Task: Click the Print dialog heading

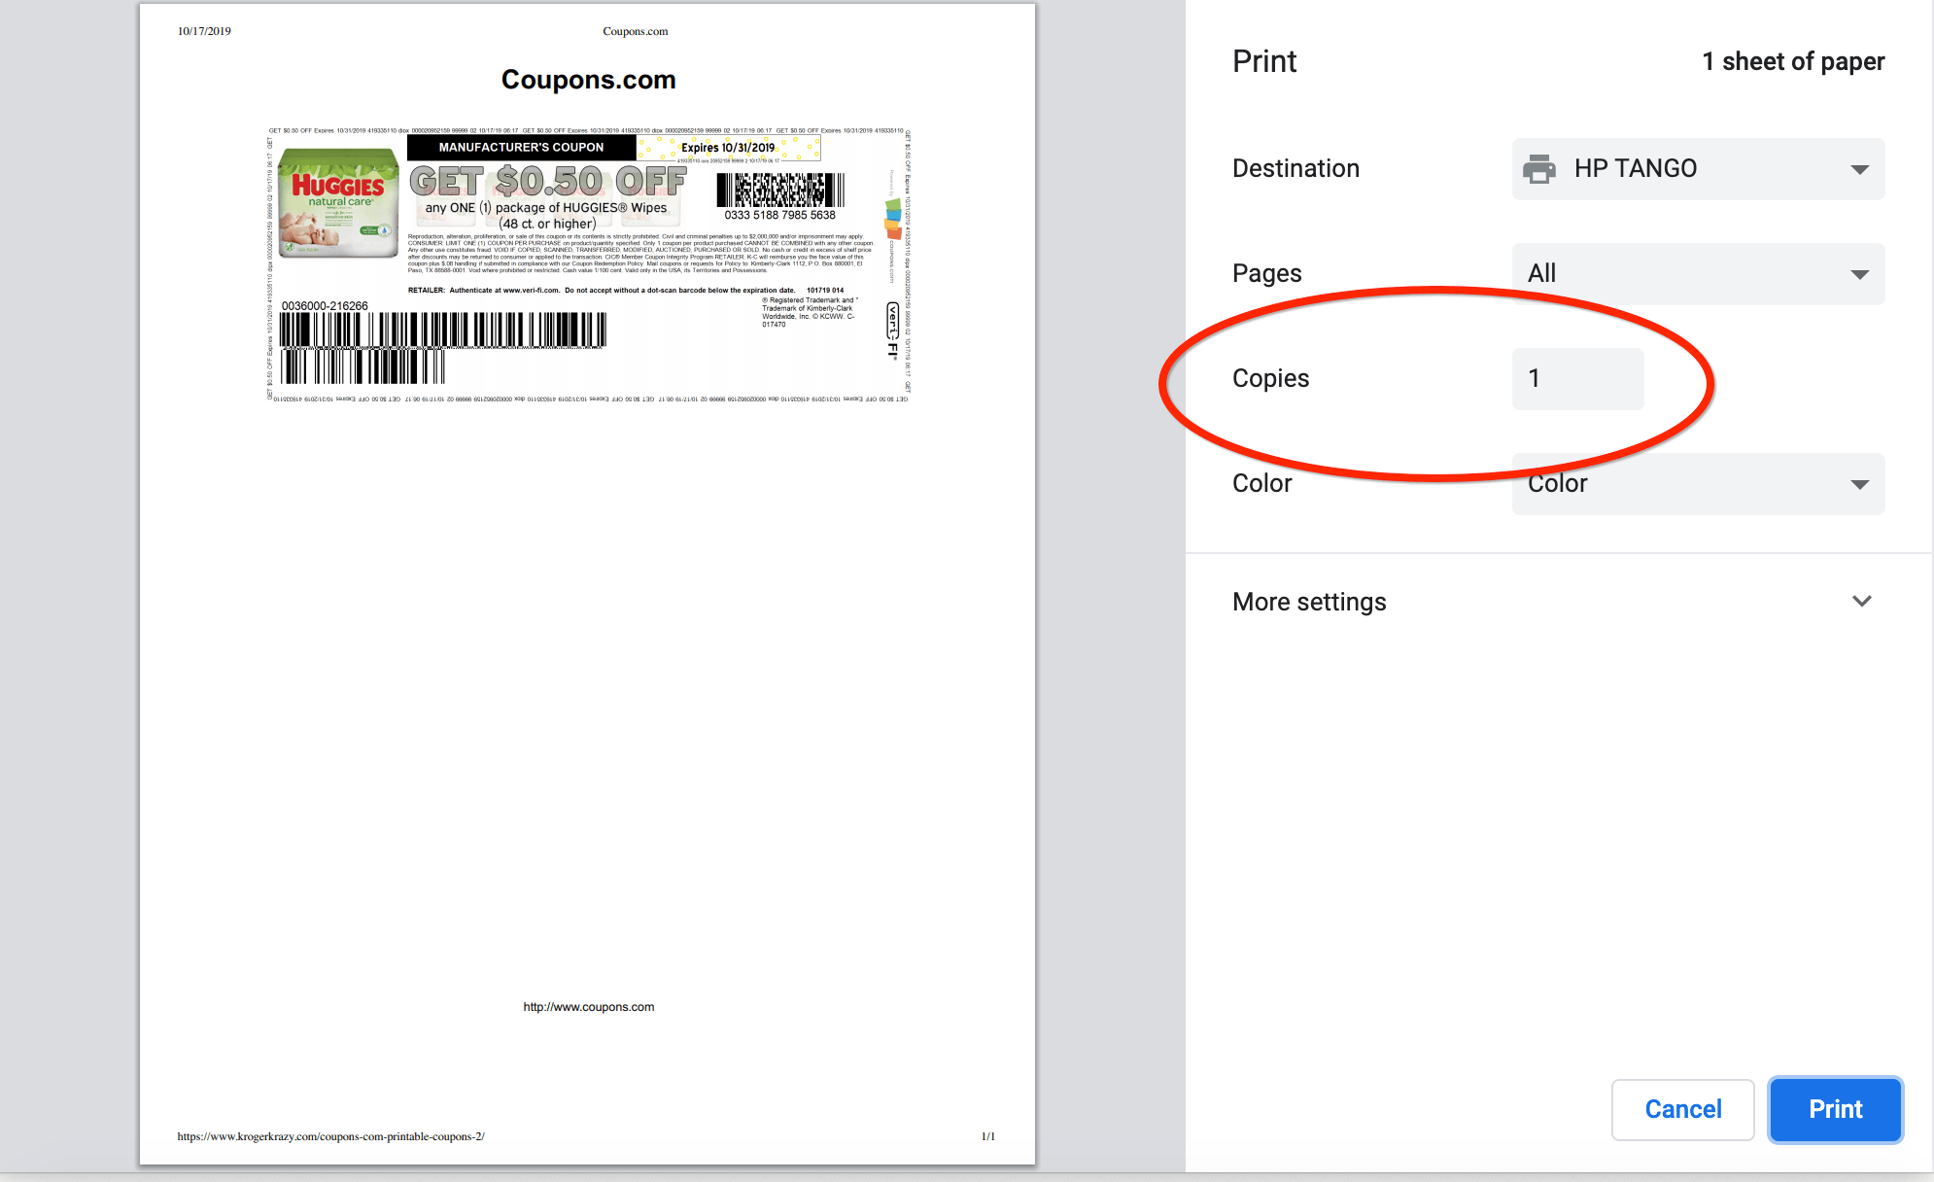Action: pyautogui.click(x=1263, y=61)
